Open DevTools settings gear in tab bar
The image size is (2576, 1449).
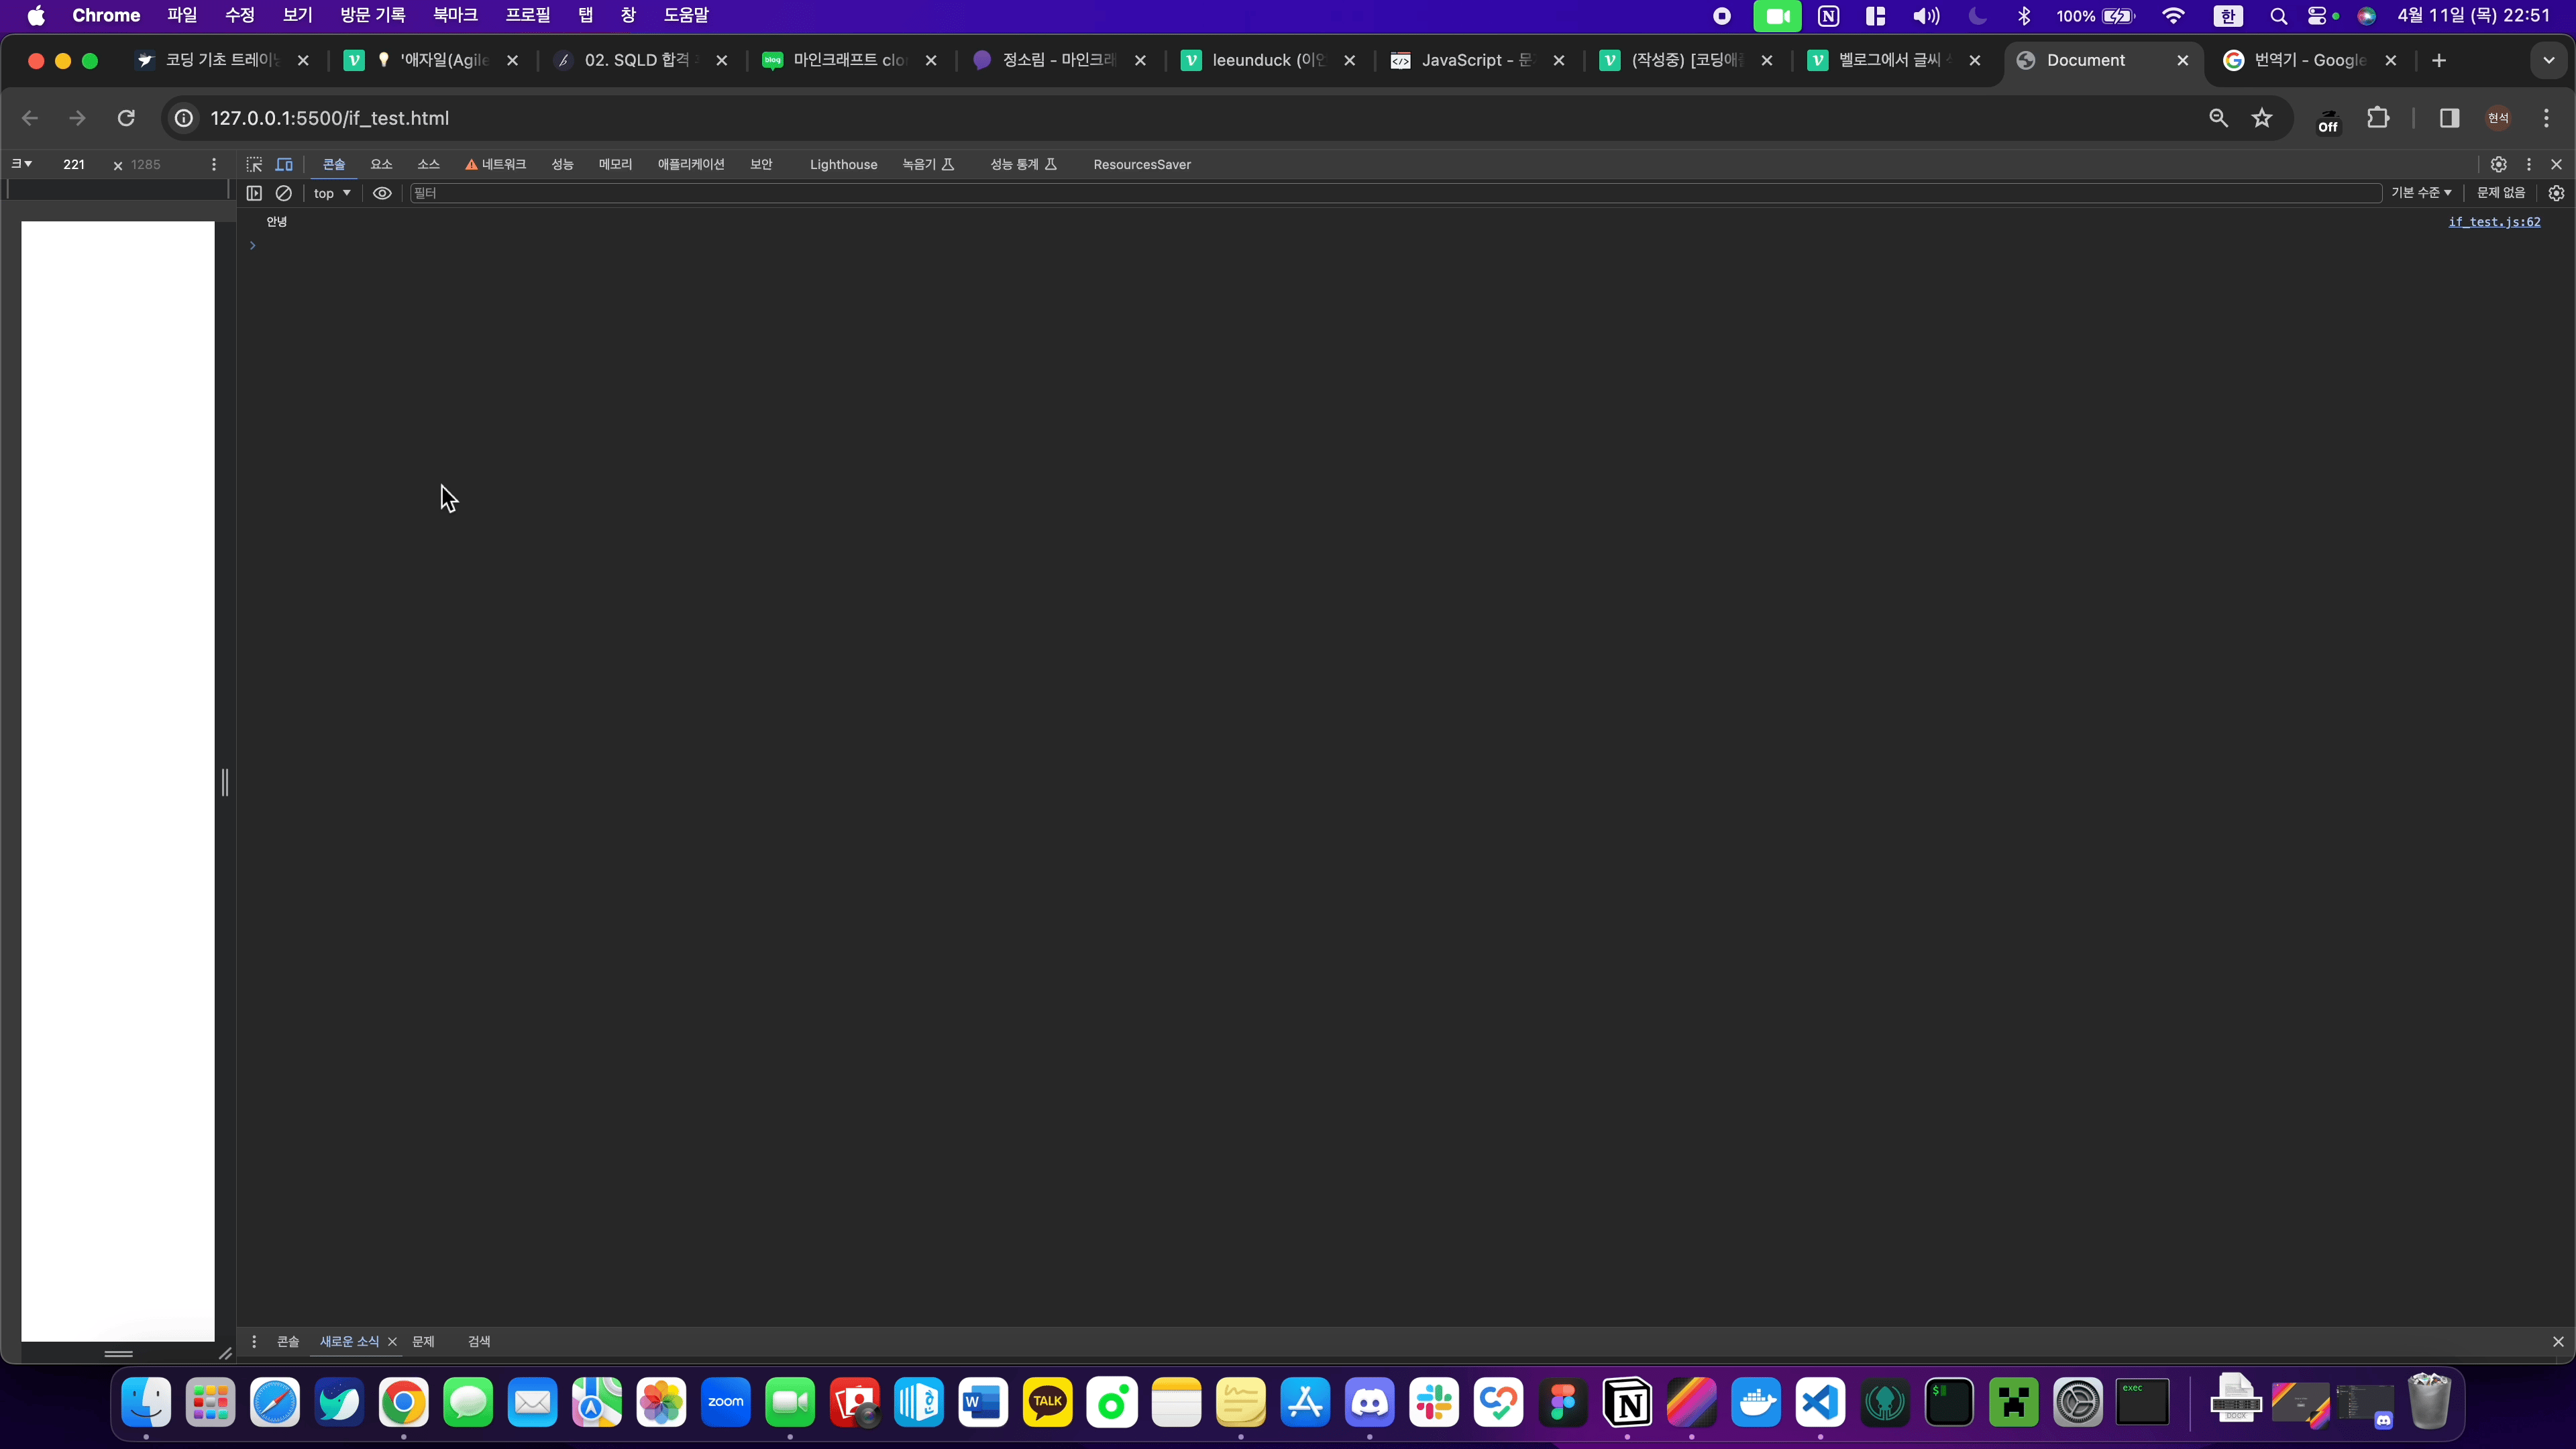click(2498, 164)
